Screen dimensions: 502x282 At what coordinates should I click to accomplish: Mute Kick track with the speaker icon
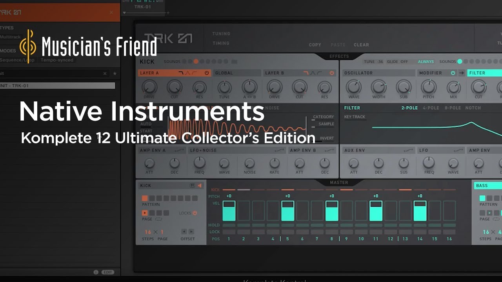coord(200,186)
